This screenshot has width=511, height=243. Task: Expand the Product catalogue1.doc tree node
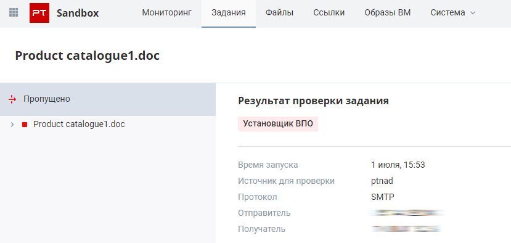click(x=12, y=125)
